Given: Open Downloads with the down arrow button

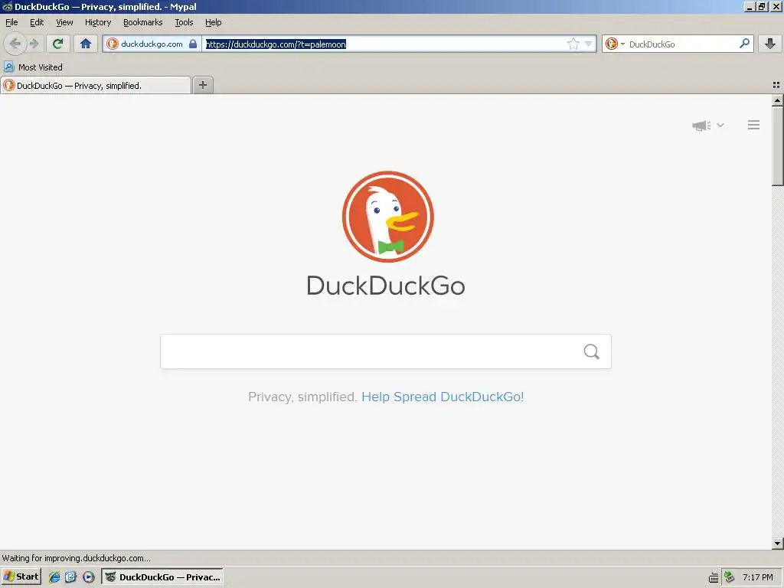Looking at the screenshot, I should [770, 44].
